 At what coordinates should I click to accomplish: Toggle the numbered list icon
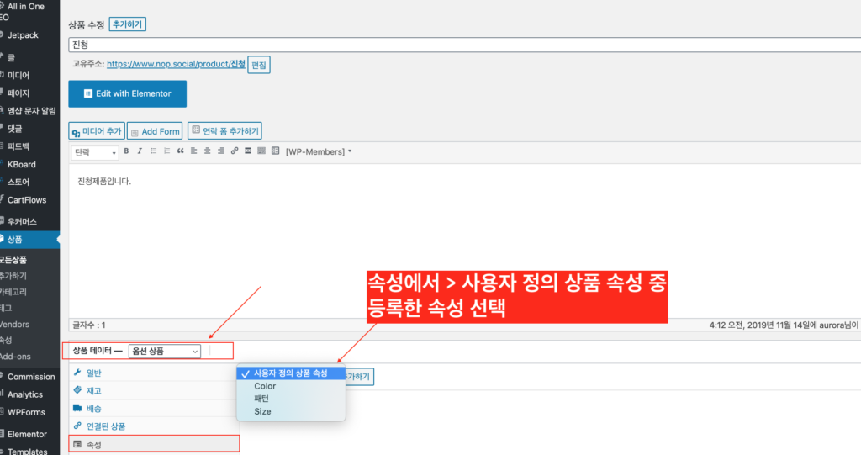(166, 151)
